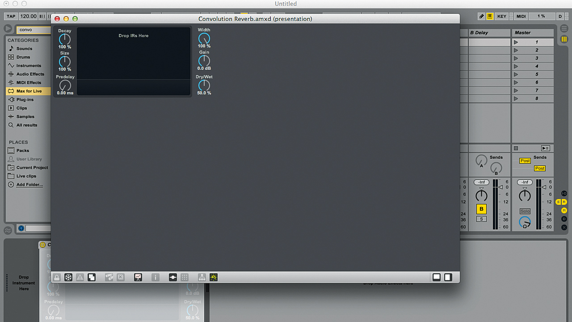The height and width of the screenshot is (322, 572).
Task: Open the inspector info icon in Max toolbar
Action: click(156, 277)
